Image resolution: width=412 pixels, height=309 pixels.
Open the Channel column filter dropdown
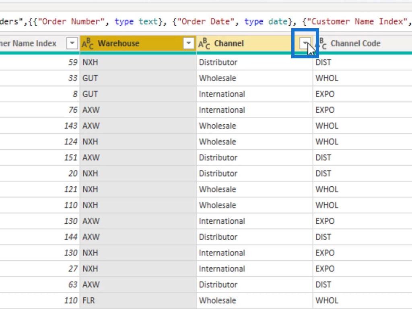[x=305, y=43]
